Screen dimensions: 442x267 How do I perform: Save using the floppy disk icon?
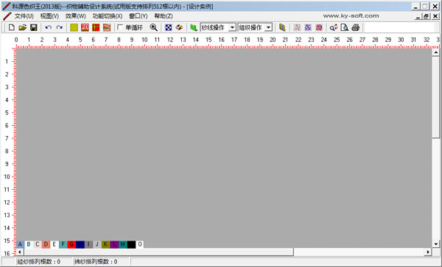[x=34, y=27]
